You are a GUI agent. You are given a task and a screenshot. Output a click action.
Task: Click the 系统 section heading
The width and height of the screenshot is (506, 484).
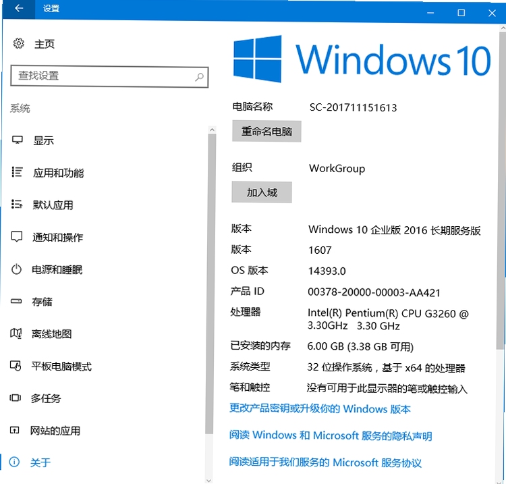[20, 109]
